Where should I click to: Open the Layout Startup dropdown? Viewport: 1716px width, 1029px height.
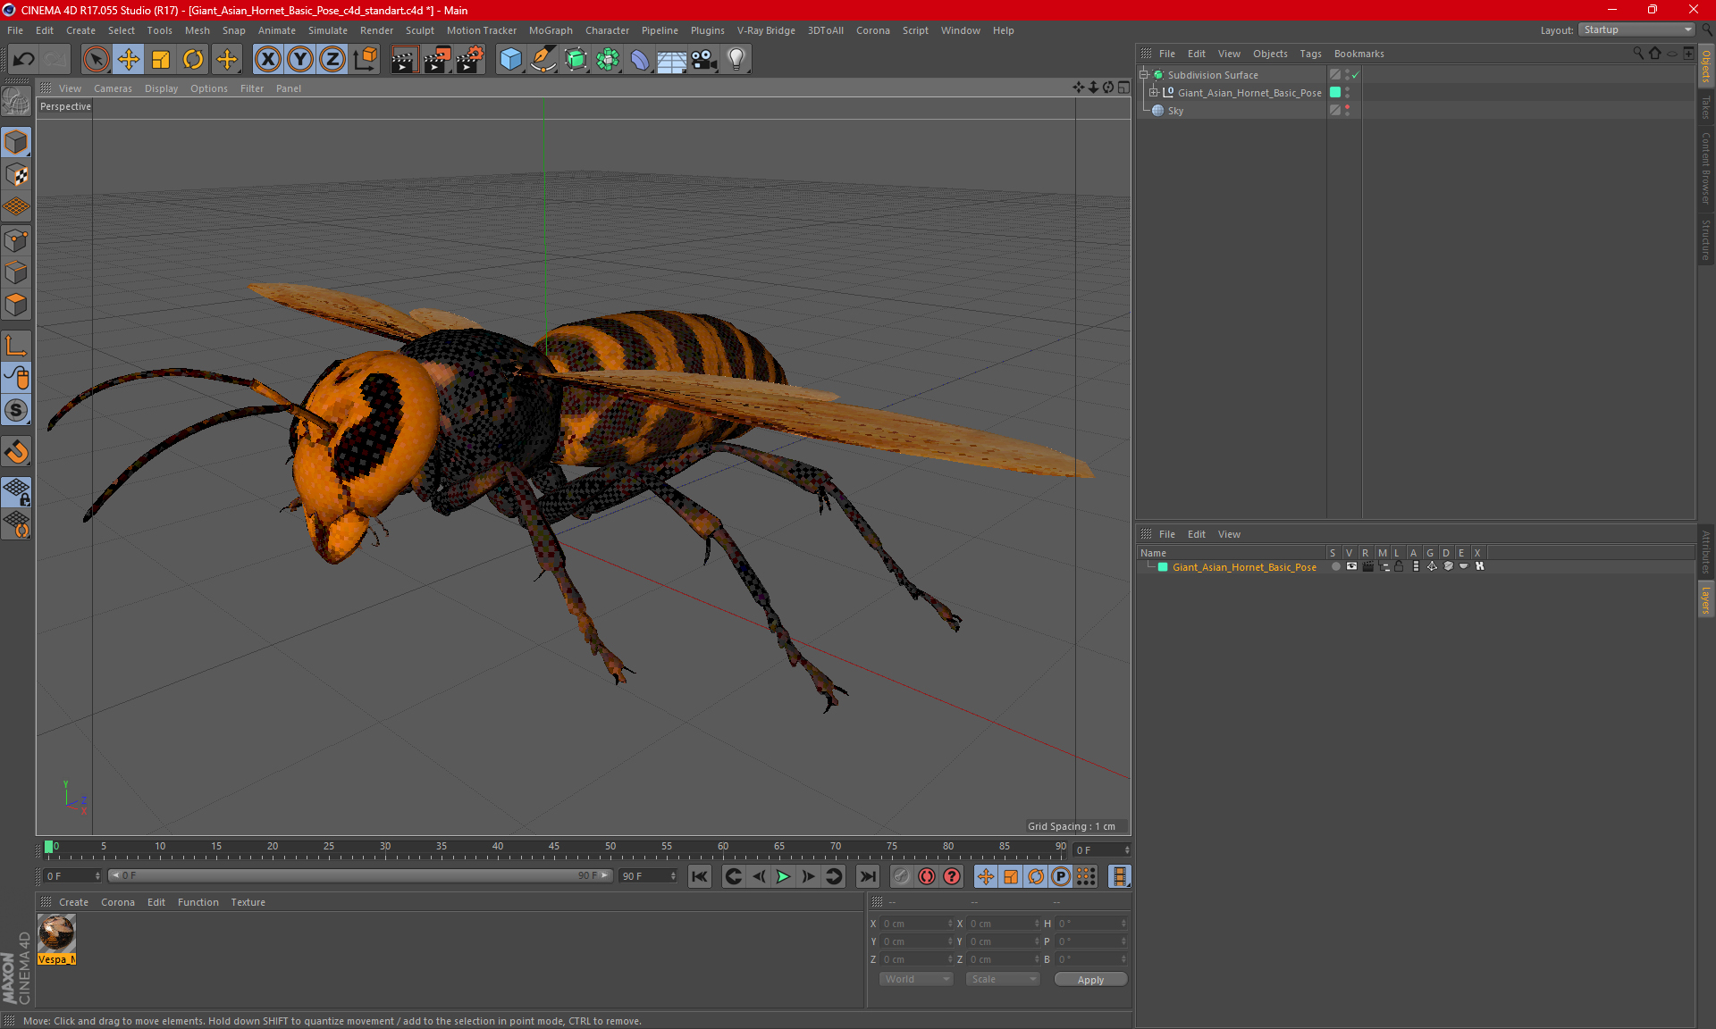point(1636,29)
